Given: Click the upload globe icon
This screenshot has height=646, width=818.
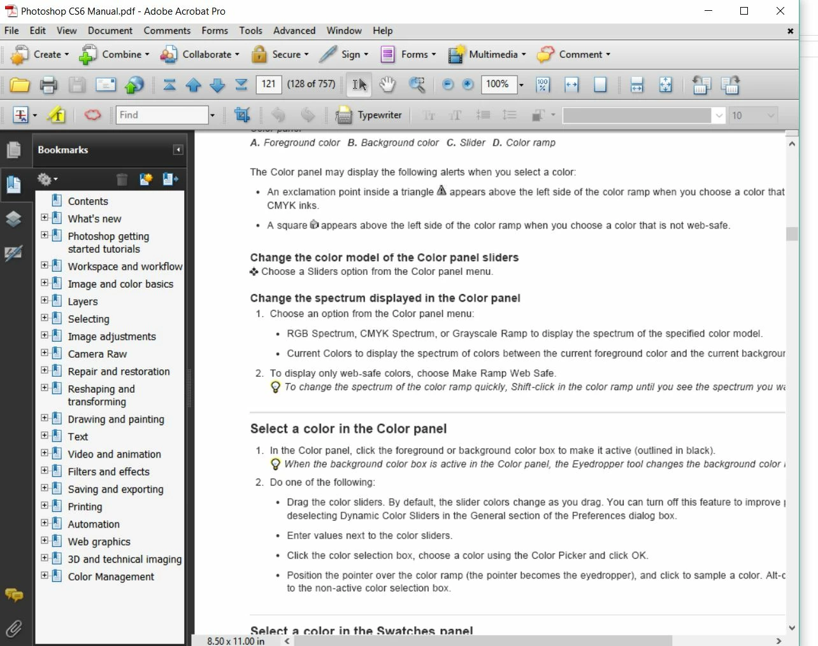Looking at the screenshot, I should 134,85.
